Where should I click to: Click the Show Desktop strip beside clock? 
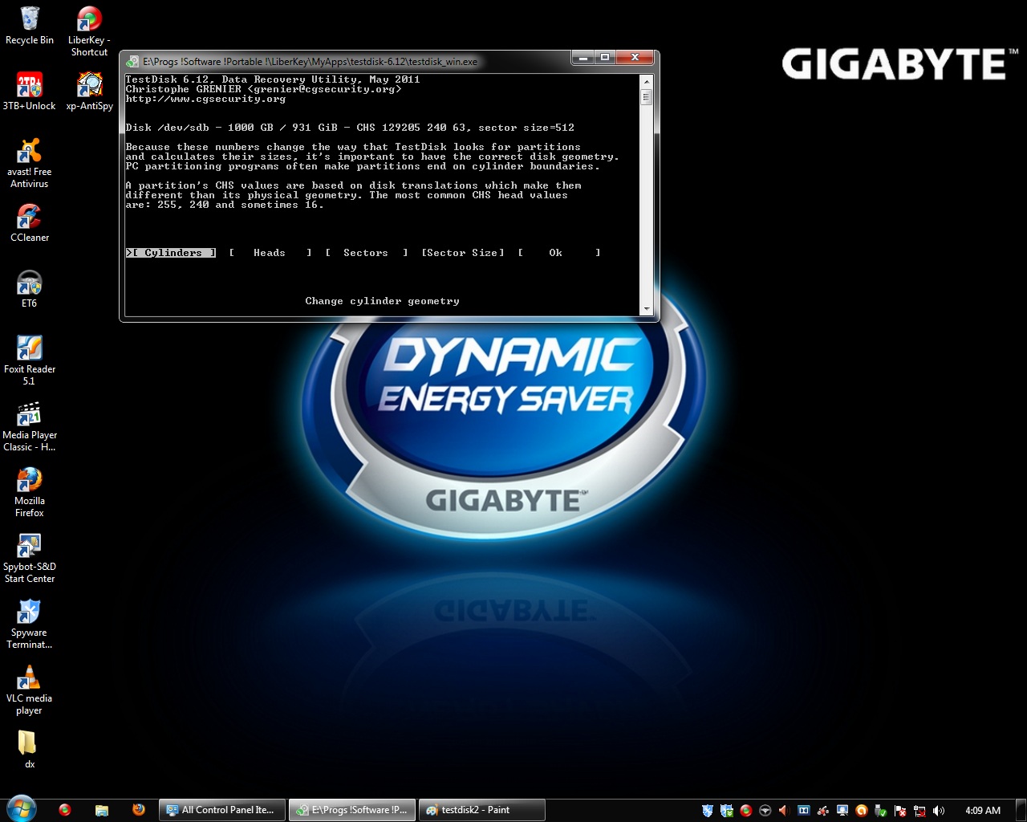click(1021, 810)
